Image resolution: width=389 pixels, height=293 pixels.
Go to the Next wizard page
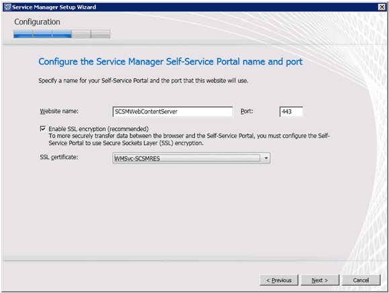[x=320, y=280]
